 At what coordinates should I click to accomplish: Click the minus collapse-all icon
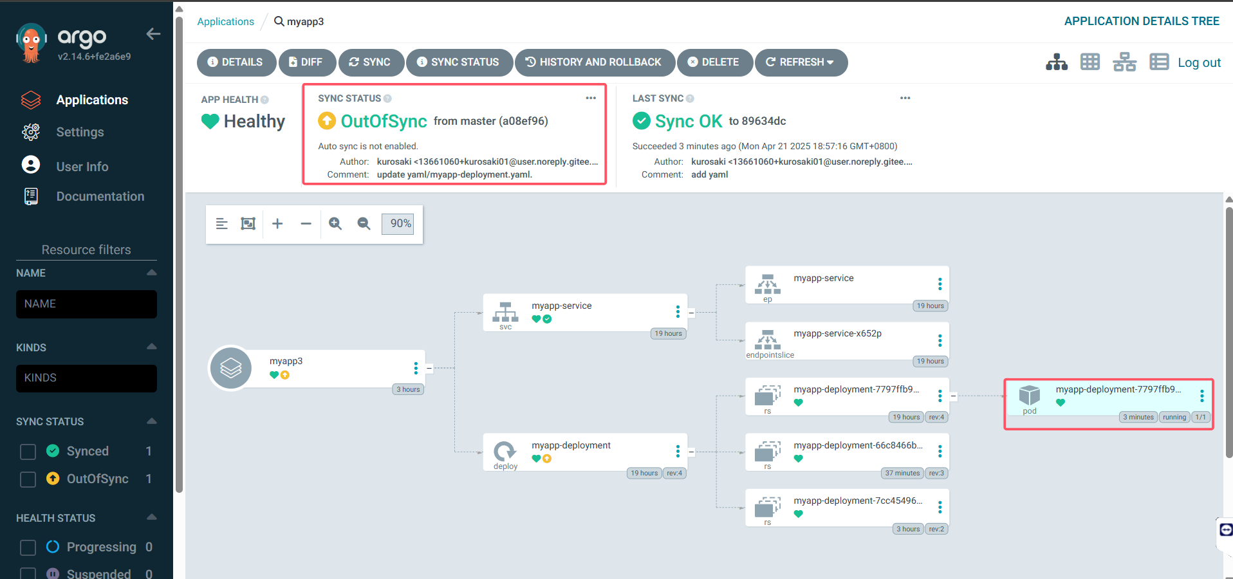[306, 224]
